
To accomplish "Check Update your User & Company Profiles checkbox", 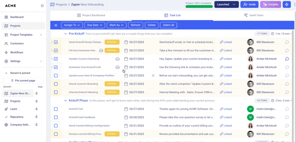I will click(x=56, y=75).
